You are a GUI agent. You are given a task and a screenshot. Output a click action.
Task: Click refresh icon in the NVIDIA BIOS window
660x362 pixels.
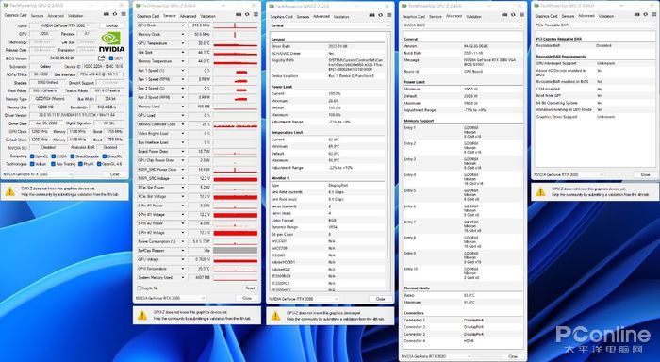513,15
